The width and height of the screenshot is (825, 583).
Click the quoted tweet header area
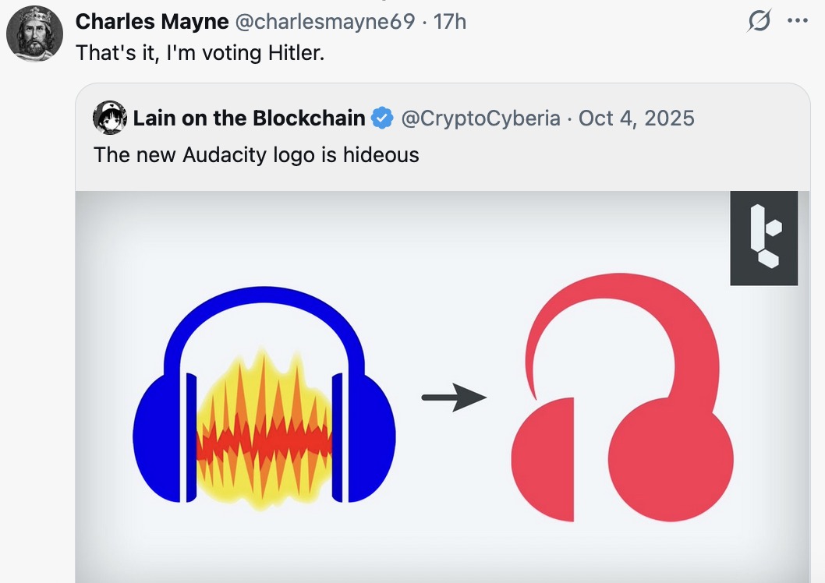coord(442,136)
